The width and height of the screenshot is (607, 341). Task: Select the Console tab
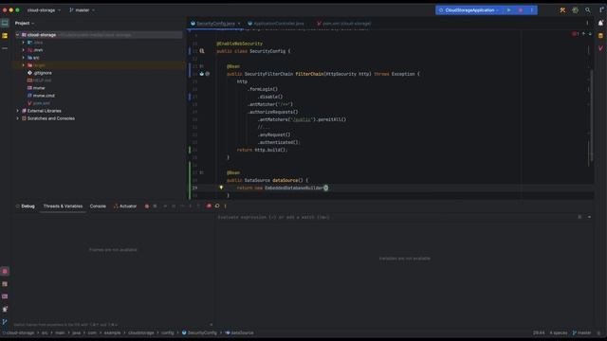(98, 206)
